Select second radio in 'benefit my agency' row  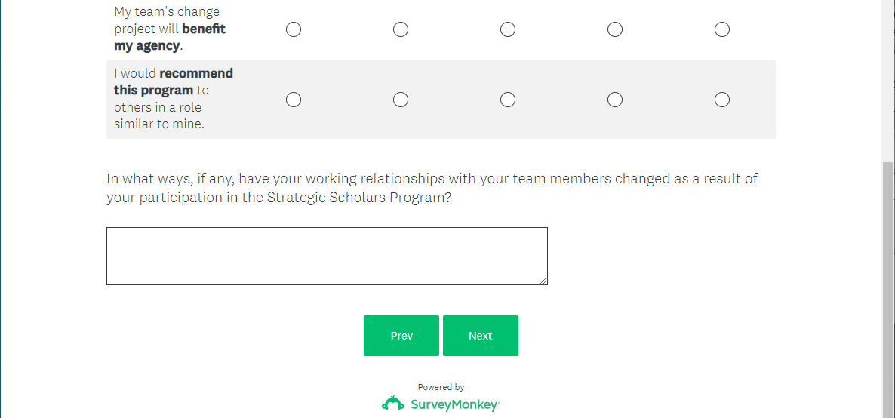tap(401, 29)
